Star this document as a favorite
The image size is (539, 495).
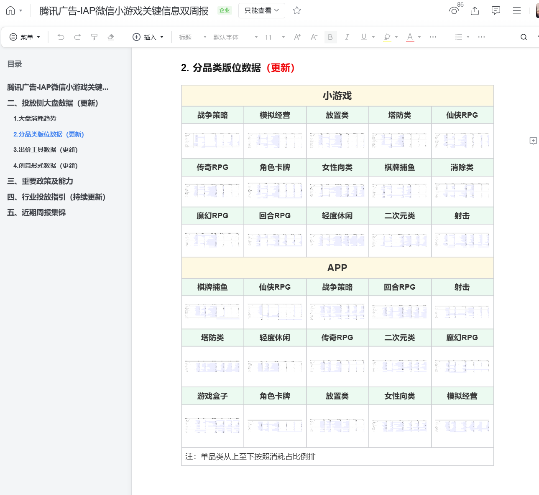pyautogui.click(x=297, y=11)
